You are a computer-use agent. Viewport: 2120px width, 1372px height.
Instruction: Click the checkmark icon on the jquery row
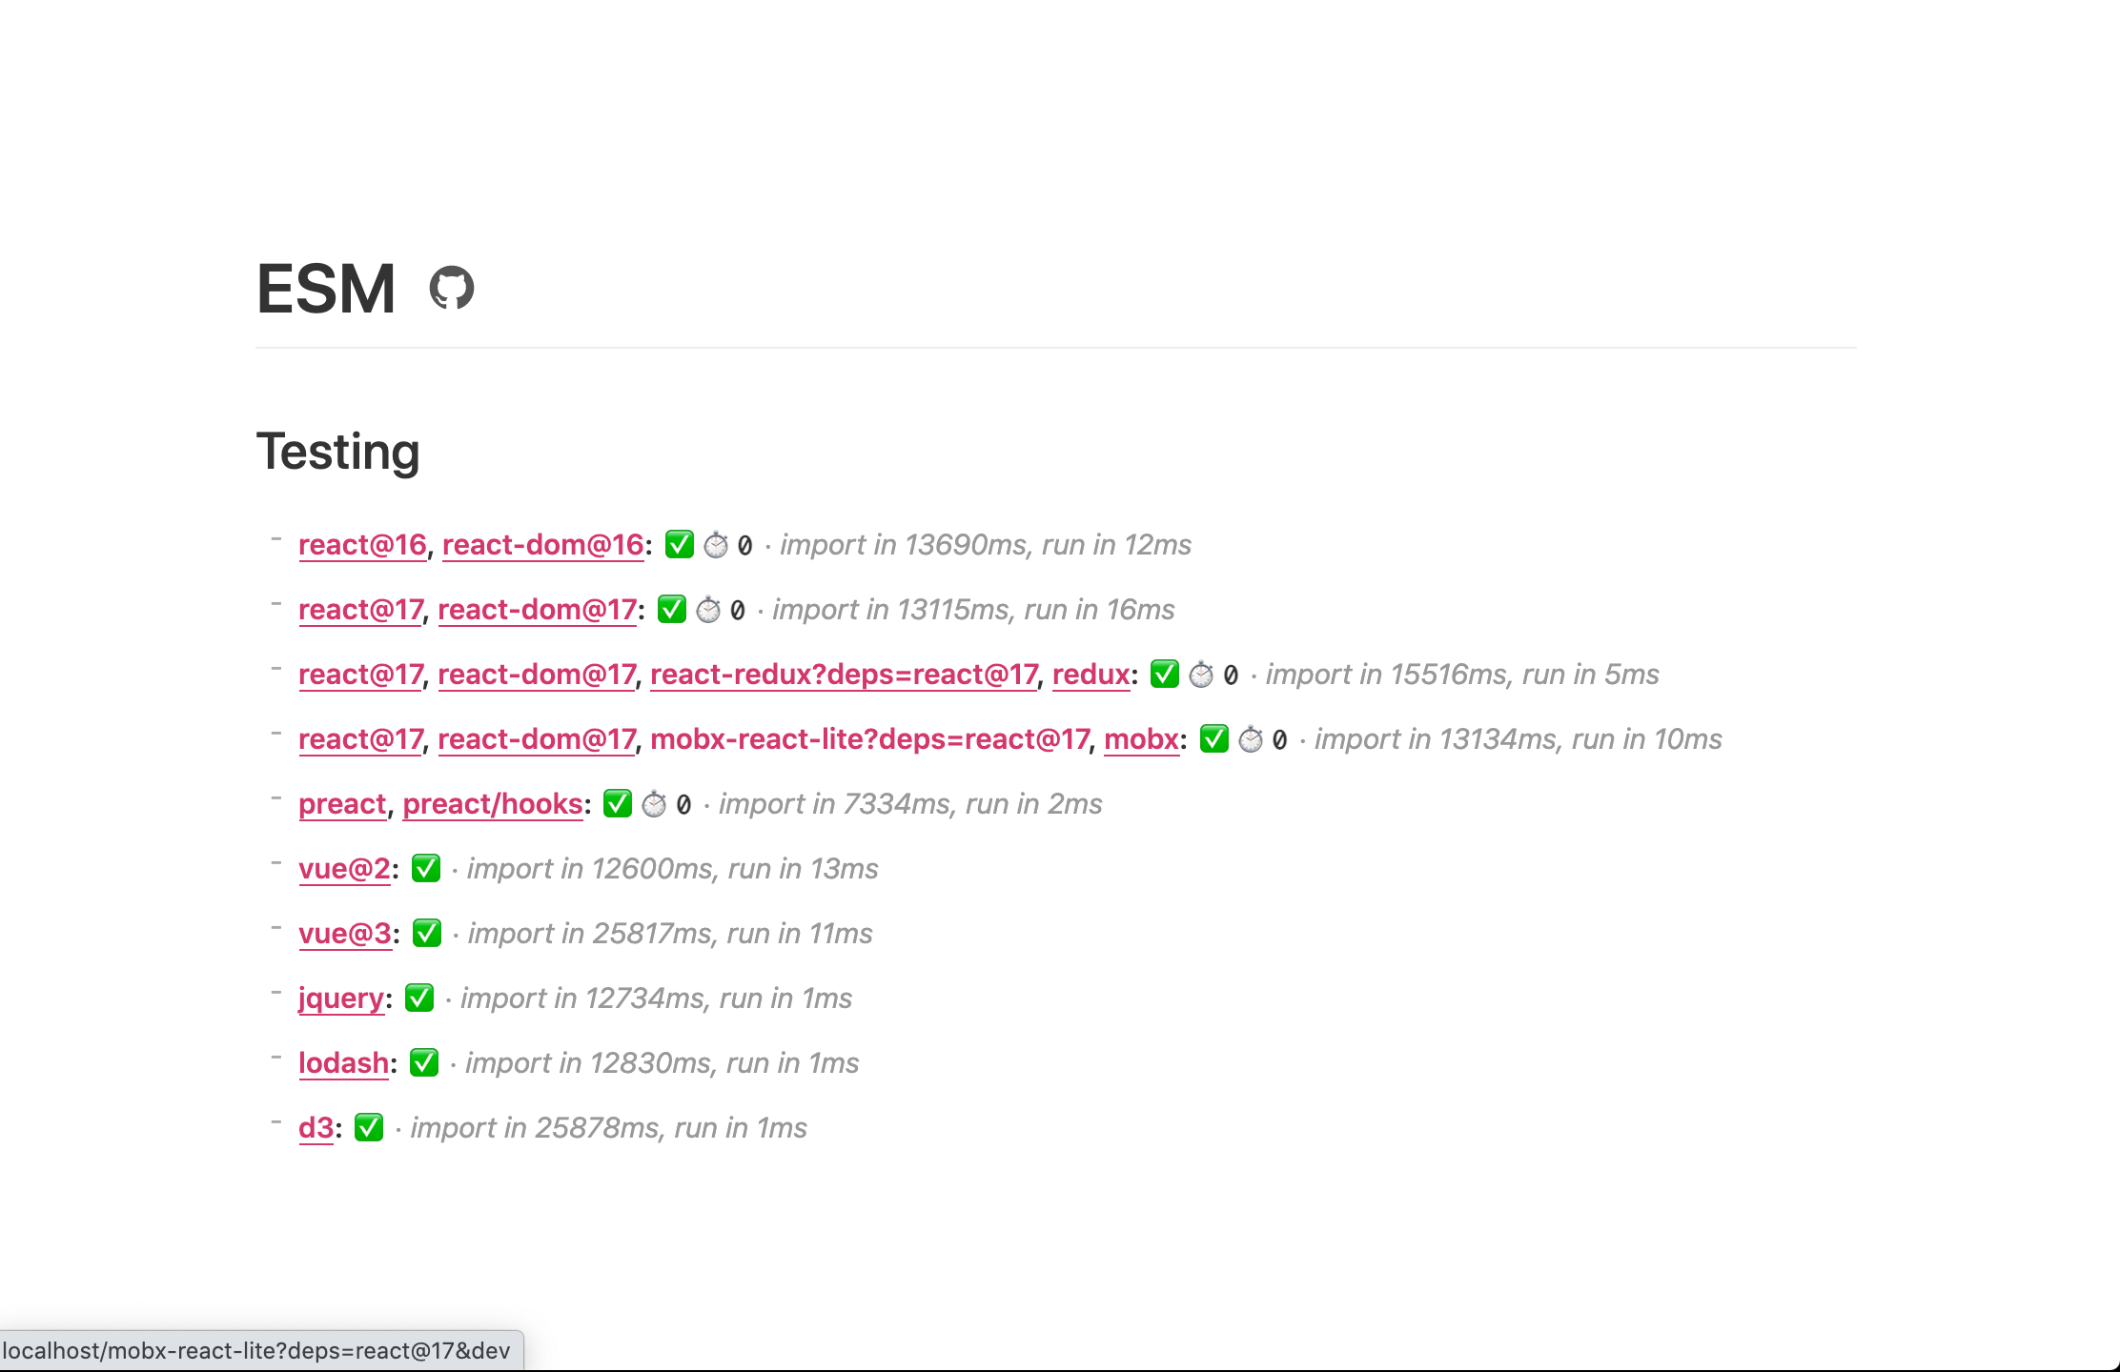tap(419, 998)
